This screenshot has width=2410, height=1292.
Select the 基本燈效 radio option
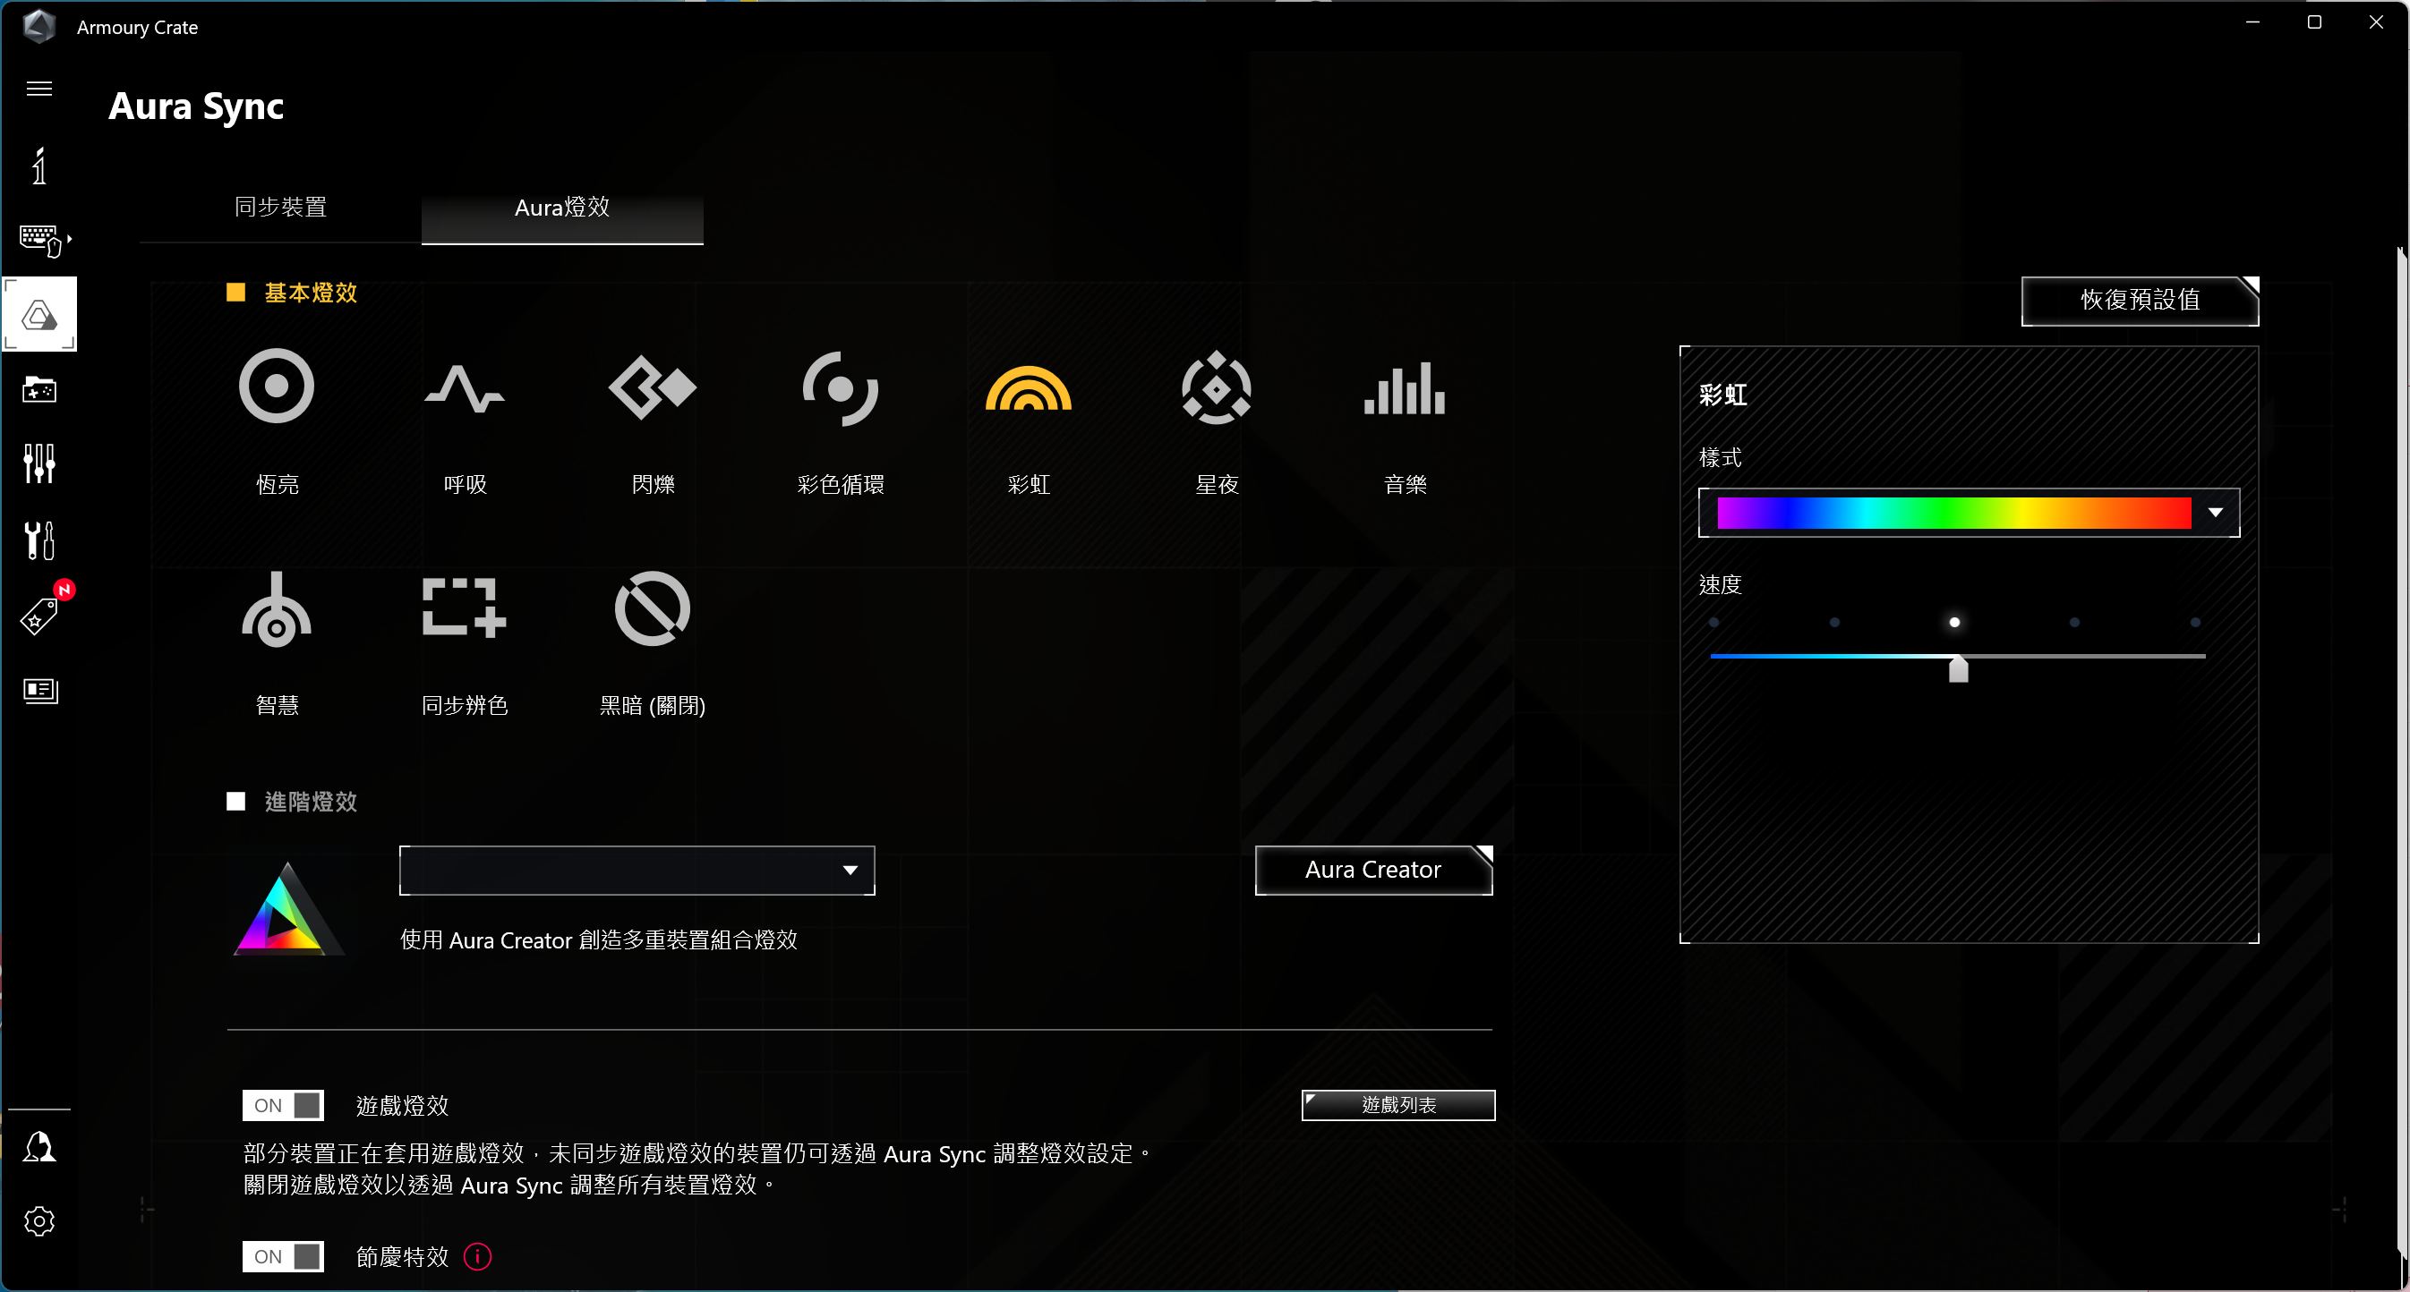[x=235, y=293]
